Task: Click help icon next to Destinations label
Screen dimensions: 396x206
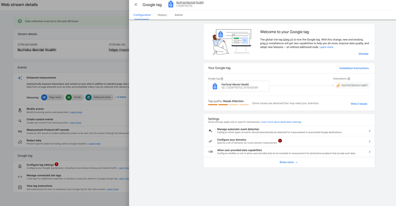Action: [x=348, y=79]
